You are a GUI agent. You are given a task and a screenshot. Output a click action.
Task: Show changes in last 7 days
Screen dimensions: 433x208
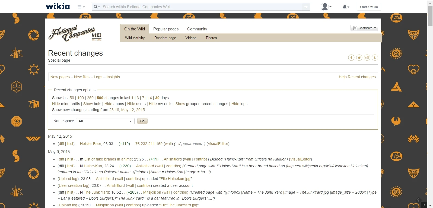click(x=143, y=98)
